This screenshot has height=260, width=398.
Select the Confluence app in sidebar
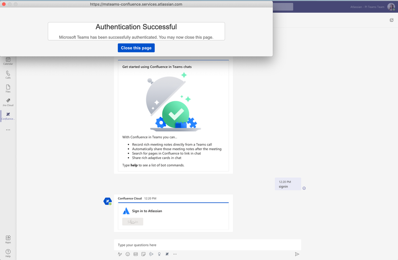(x=8, y=116)
